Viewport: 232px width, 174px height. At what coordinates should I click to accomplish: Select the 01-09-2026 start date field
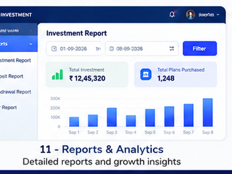coord(74,48)
